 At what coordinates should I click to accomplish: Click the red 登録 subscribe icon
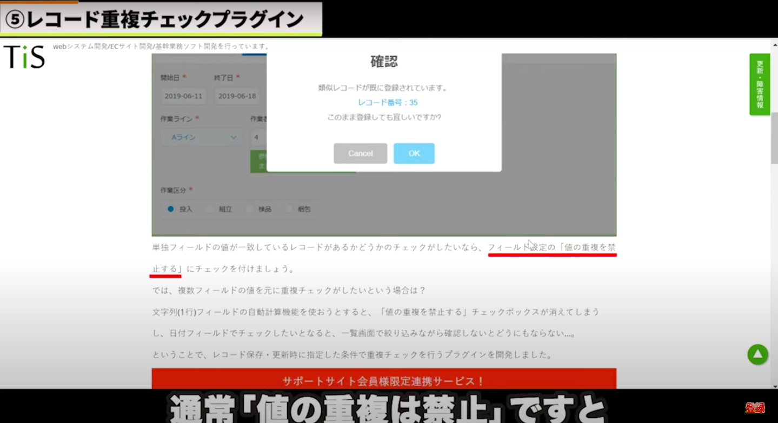pos(755,408)
